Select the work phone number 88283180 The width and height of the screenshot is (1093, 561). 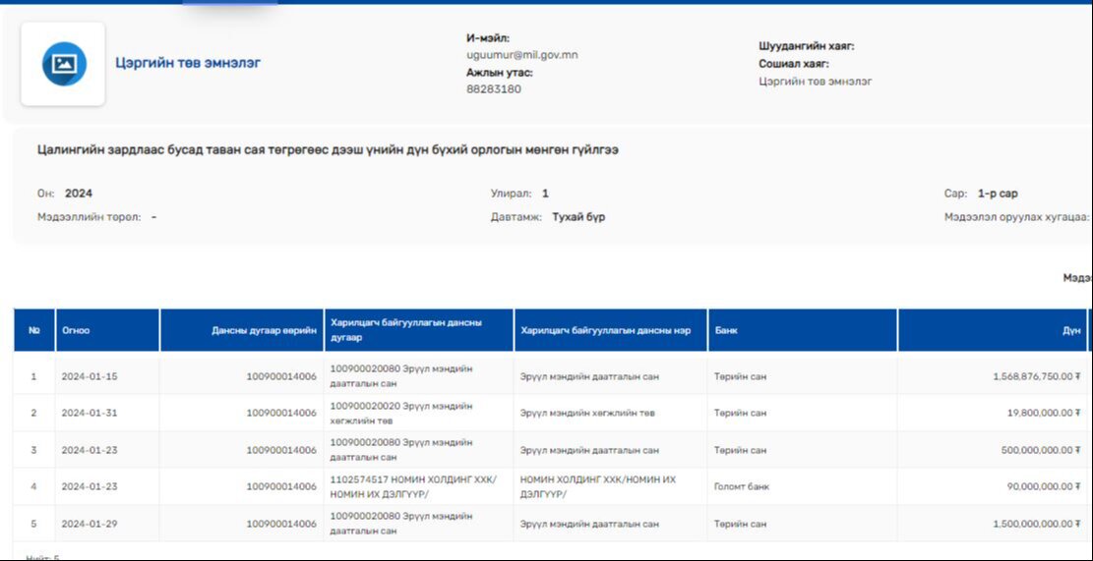click(x=494, y=89)
